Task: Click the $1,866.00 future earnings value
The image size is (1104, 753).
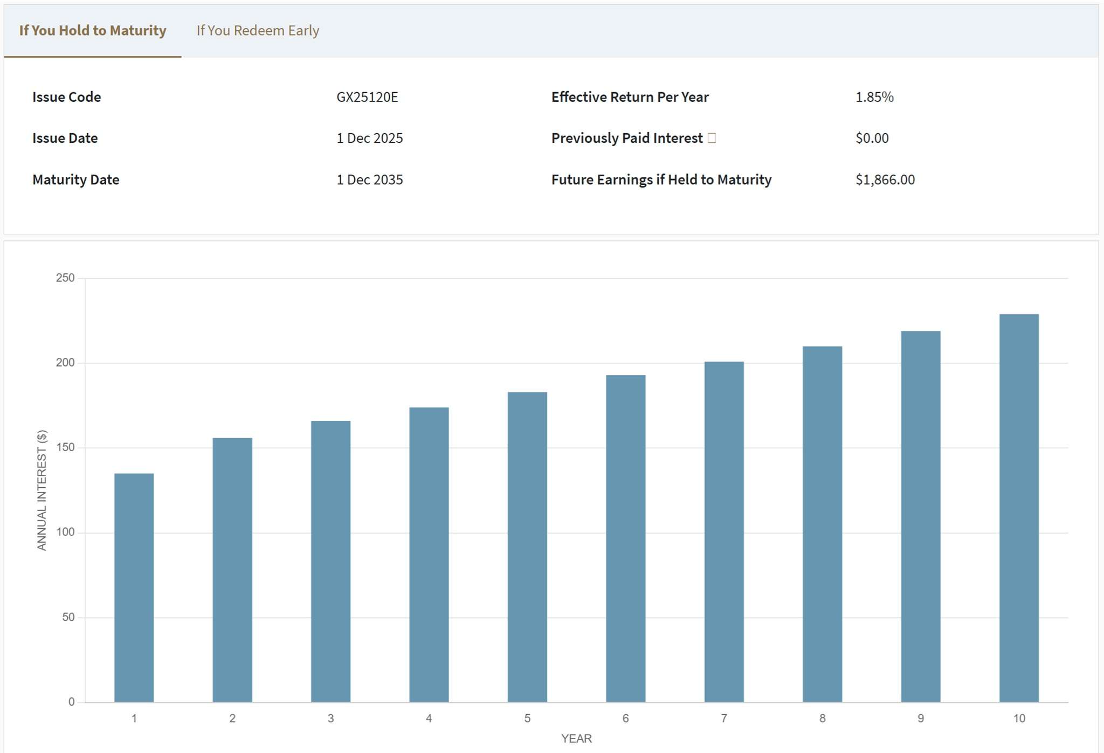Action: click(x=885, y=179)
